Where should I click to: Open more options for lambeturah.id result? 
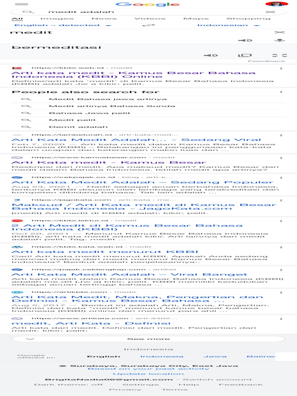pyautogui.click(x=281, y=135)
